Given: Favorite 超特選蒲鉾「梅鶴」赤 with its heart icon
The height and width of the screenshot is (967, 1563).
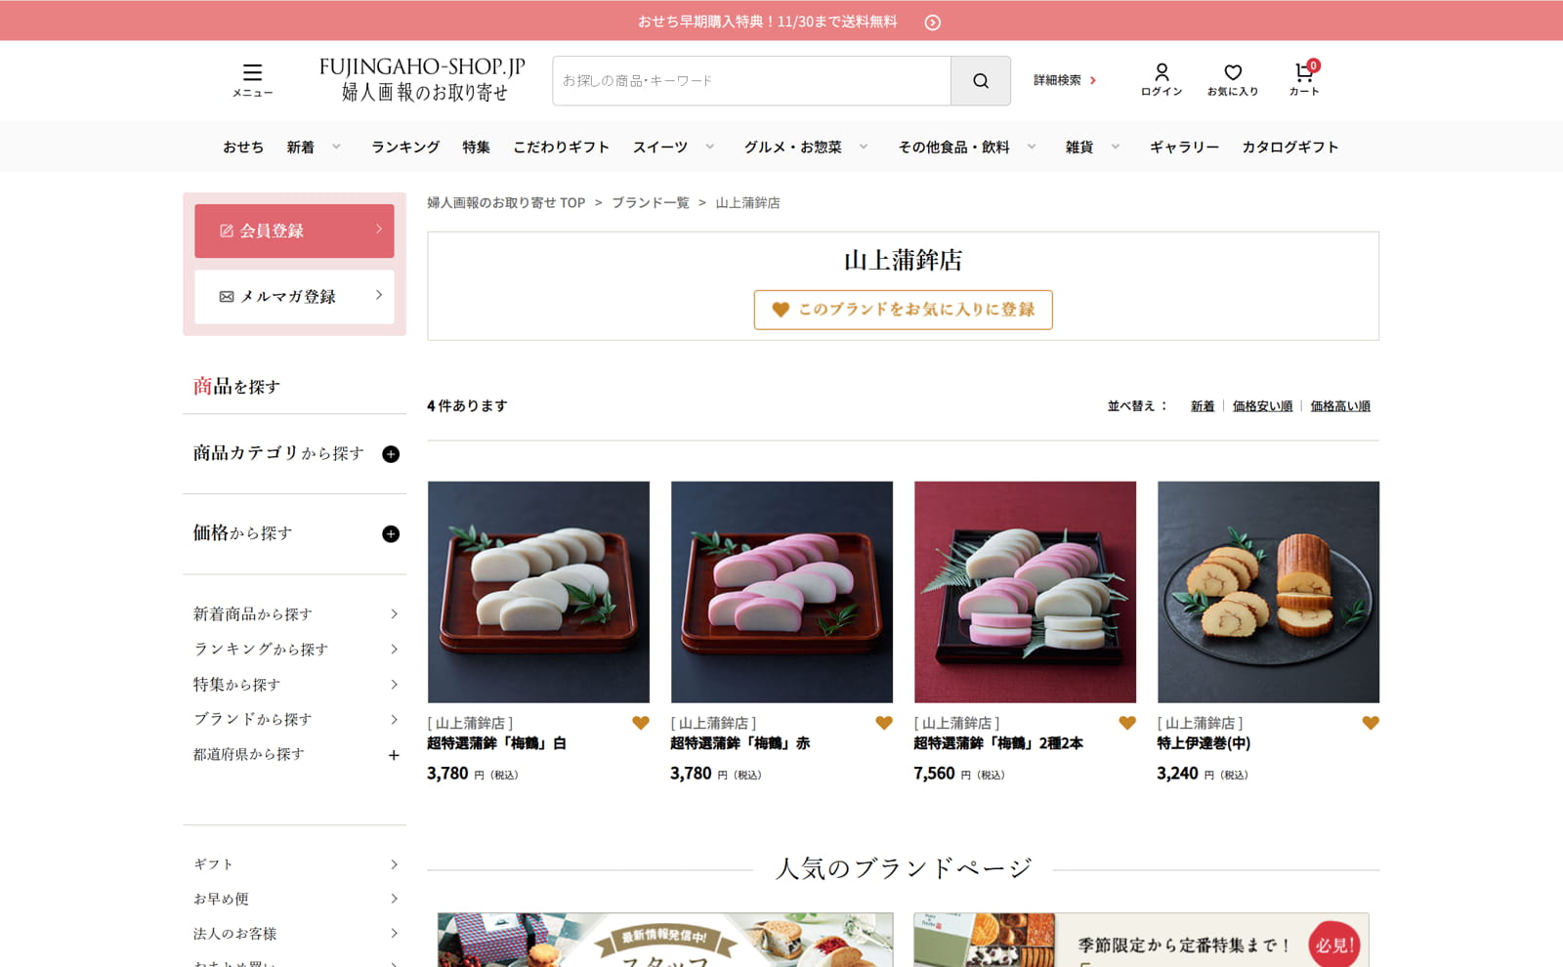Looking at the screenshot, I should click(883, 723).
